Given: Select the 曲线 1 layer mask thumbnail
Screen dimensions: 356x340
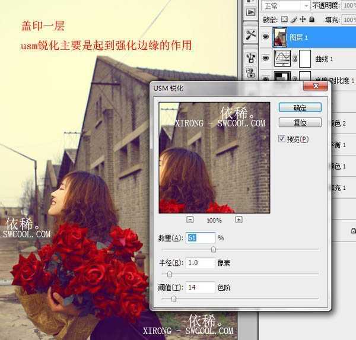Looking at the screenshot, I should 304,58.
